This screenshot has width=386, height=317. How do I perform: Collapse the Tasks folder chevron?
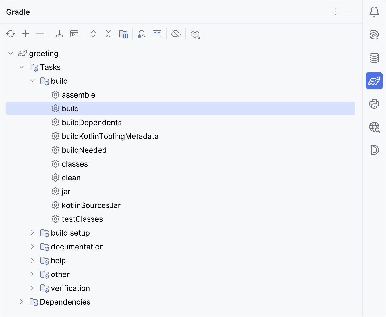click(22, 67)
